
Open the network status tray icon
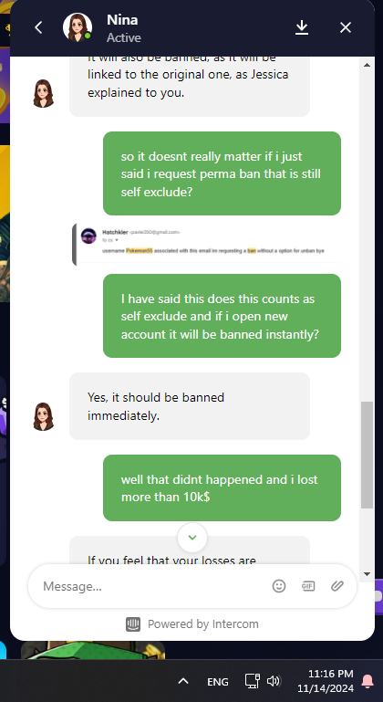[253, 681]
